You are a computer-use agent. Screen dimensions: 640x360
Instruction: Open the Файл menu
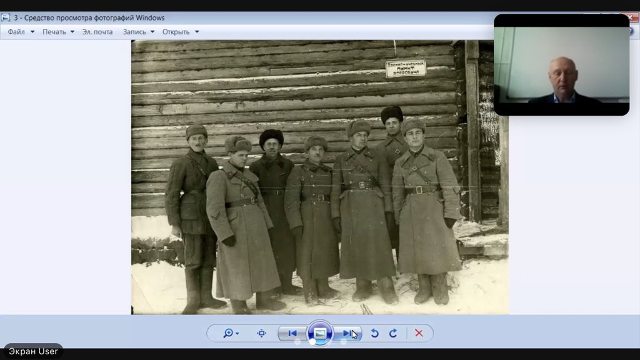coord(16,32)
